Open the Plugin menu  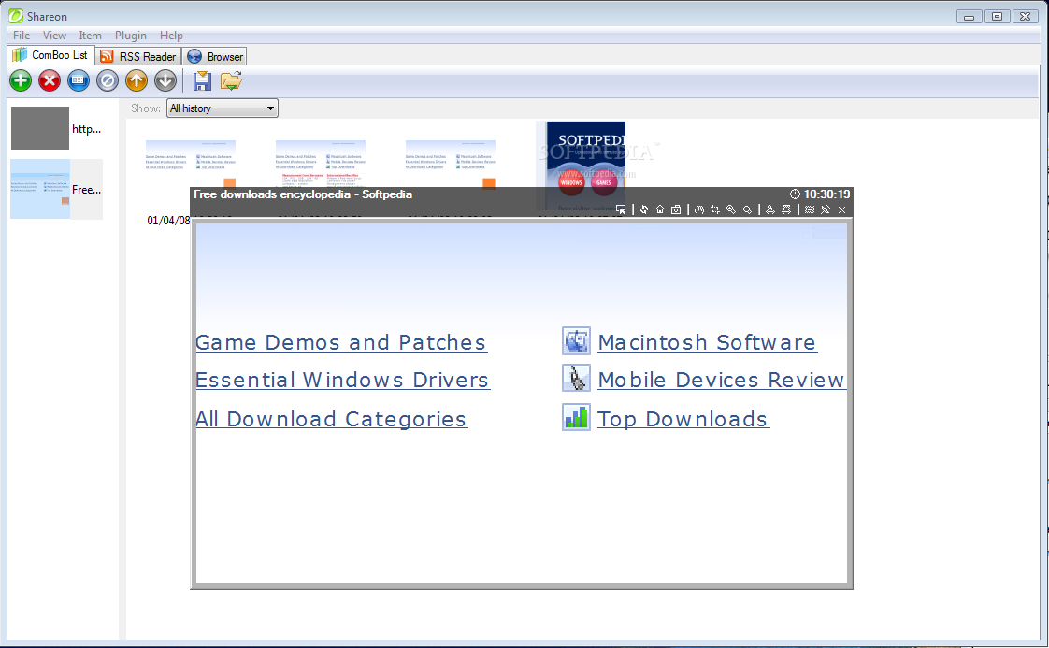click(x=131, y=36)
